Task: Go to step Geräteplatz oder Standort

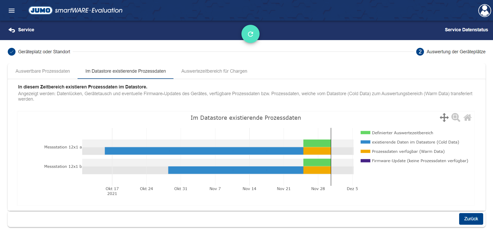Action: (x=44, y=52)
